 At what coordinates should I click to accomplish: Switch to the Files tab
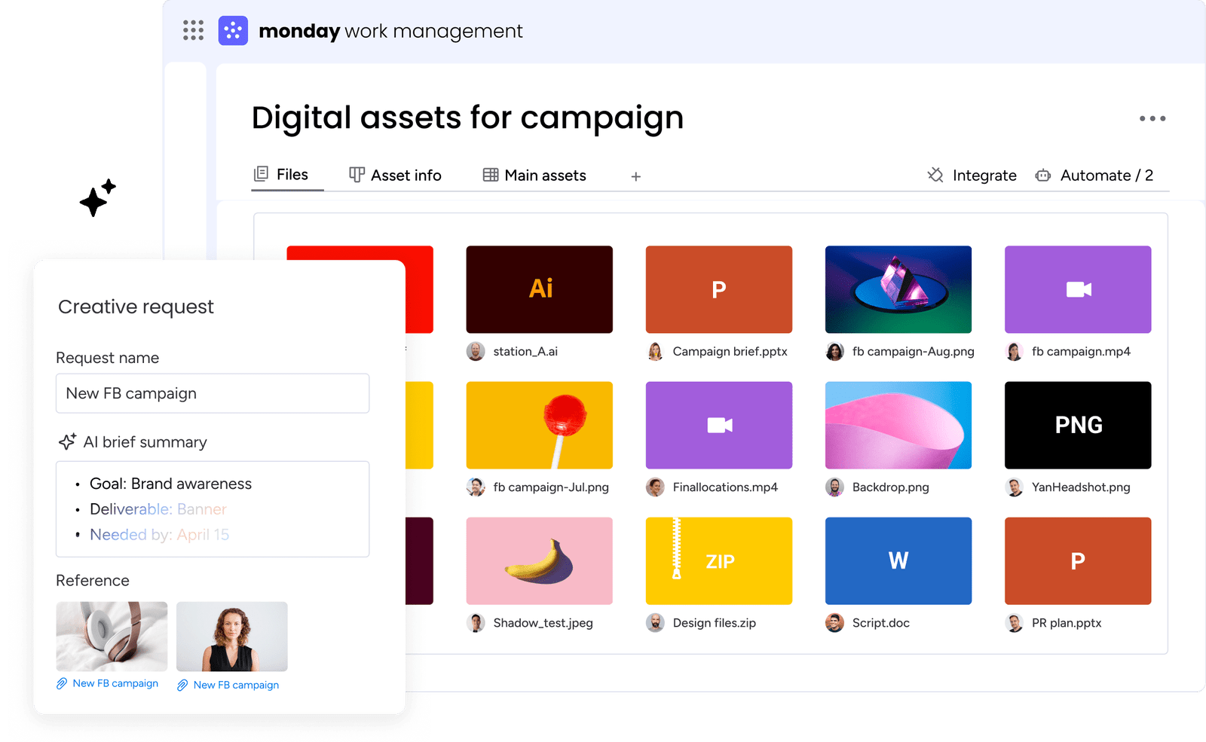click(282, 175)
